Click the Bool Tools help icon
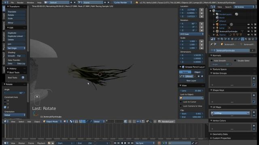The height and width of the screenshot is (145, 259). [x=23, y=77]
